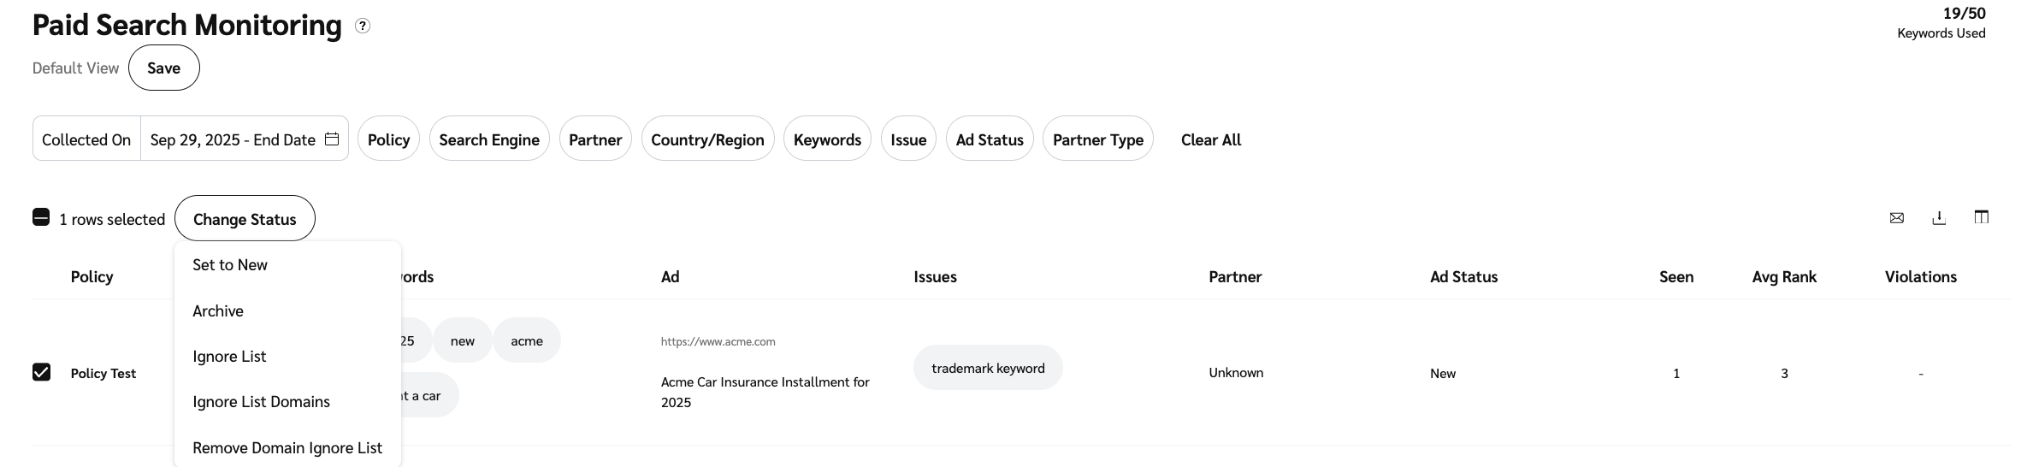The image size is (2039, 467).
Task: Uncheck the Policy Test row checkbox
Action: click(x=41, y=372)
